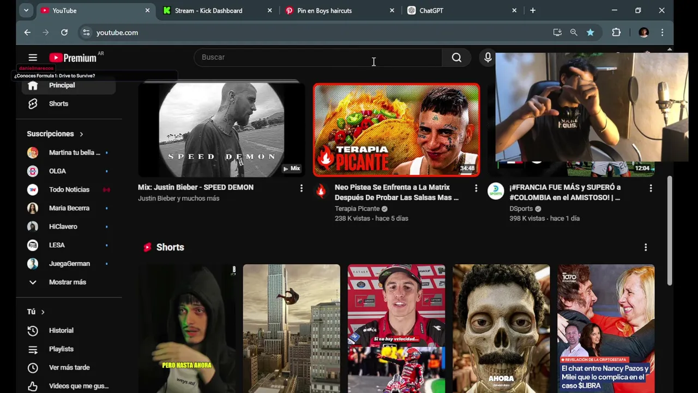Image resolution: width=698 pixels, height=393 pixels.
Task: Click the Terapia Picante channel name
Action: [357, 209]
